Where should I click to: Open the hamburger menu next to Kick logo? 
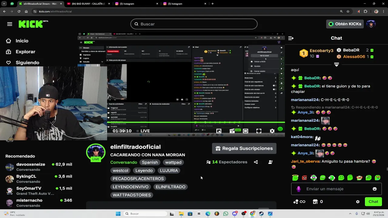(10, 24)
